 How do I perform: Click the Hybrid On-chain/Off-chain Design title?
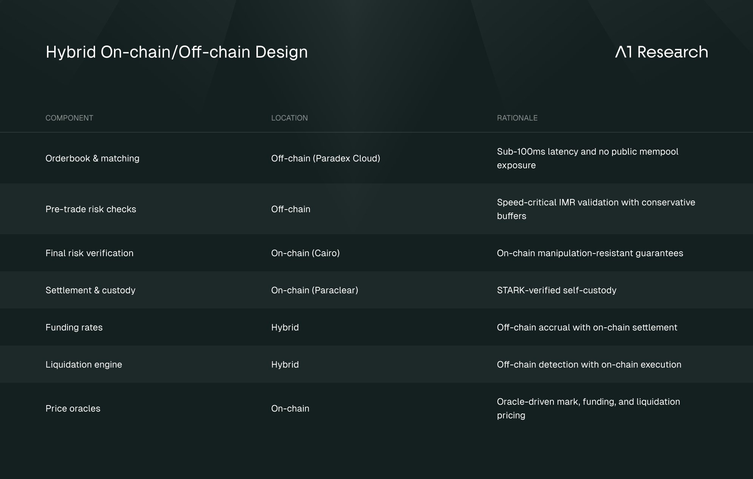tap(177, 52)
